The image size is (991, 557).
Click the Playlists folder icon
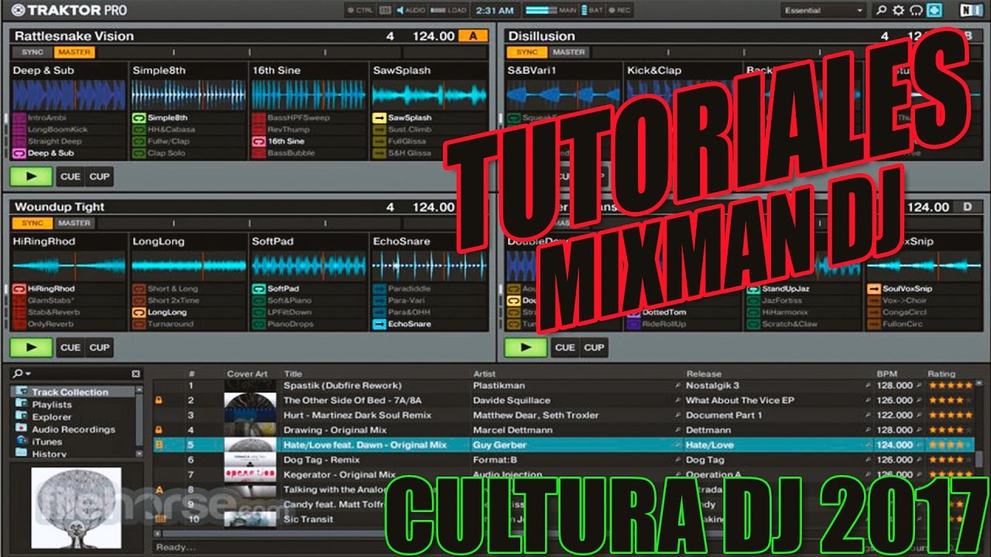coord(22,405)
